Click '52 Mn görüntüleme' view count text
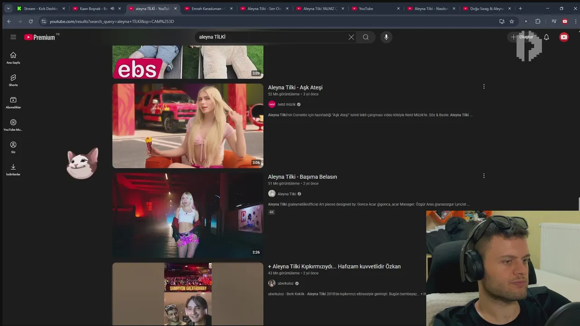 284,94
